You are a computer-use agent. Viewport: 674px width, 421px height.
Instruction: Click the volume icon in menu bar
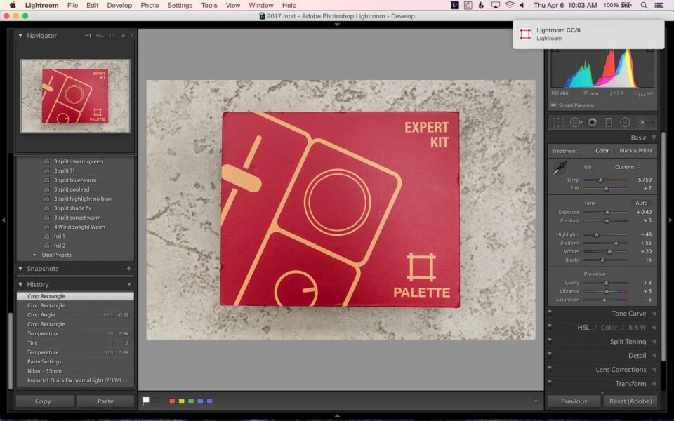(x=522, y=5)
